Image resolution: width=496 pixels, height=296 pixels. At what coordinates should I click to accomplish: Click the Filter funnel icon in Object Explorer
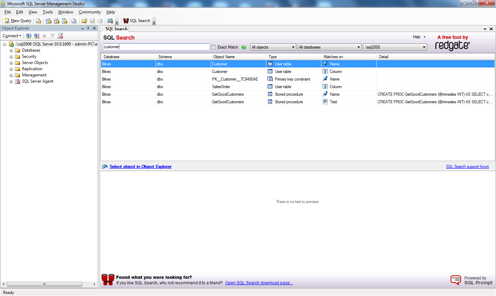coord(52,36)
